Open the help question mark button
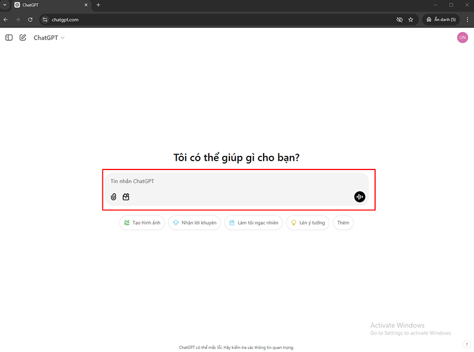 pyautogui.click(x=466, y=344)
